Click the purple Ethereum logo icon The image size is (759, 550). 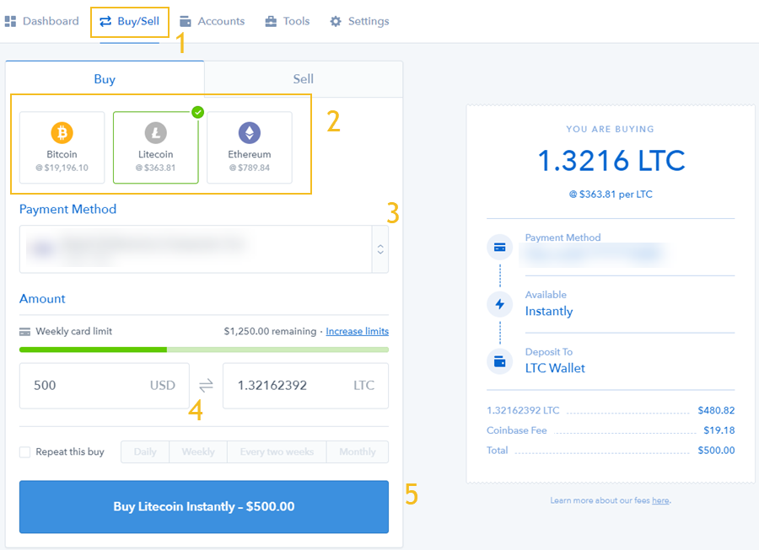(x=250, y=132)
